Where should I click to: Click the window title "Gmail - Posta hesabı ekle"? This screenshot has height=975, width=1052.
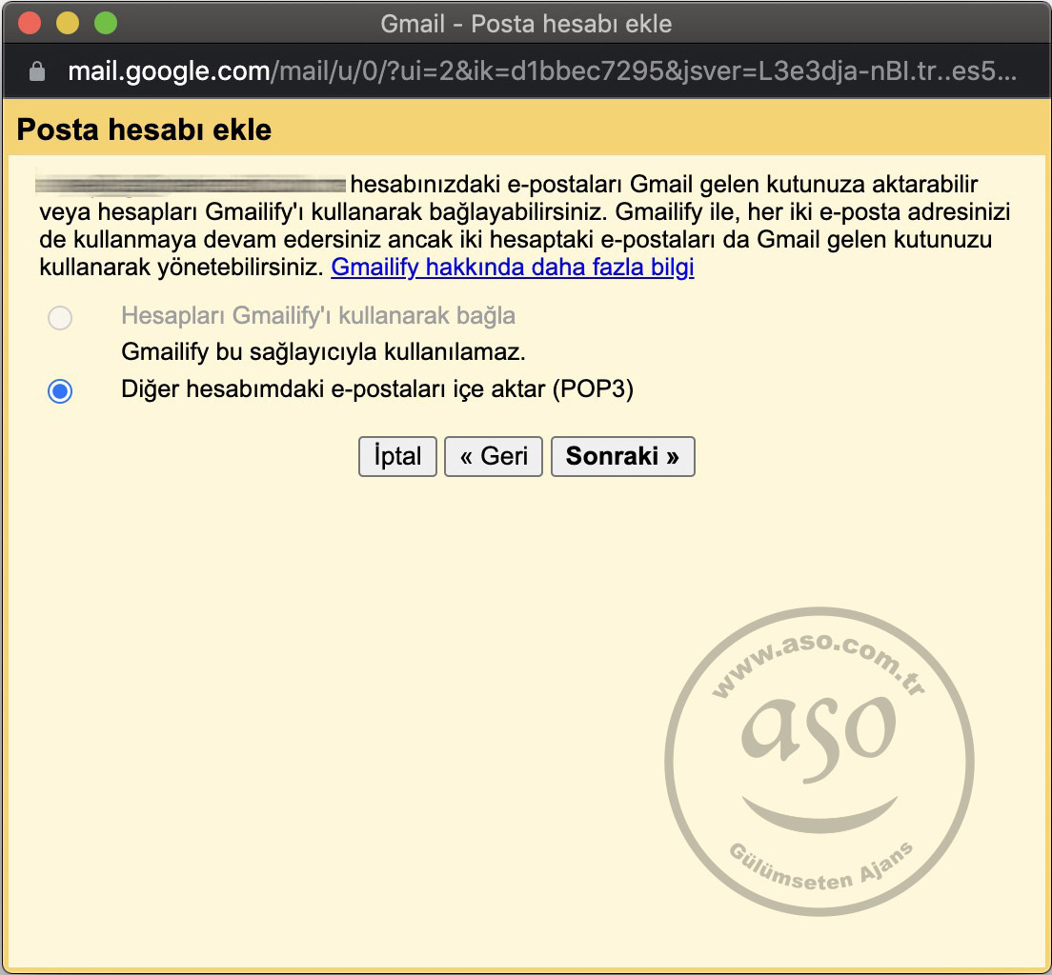pos(526,24)
